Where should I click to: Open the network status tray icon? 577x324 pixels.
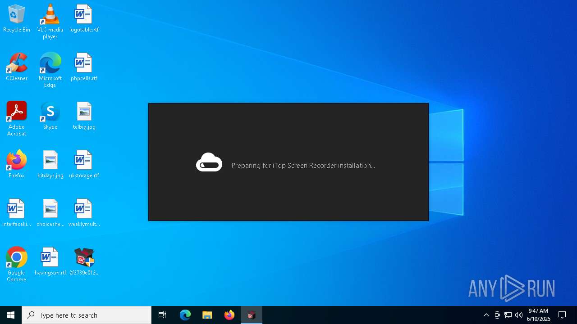point(508,315)
